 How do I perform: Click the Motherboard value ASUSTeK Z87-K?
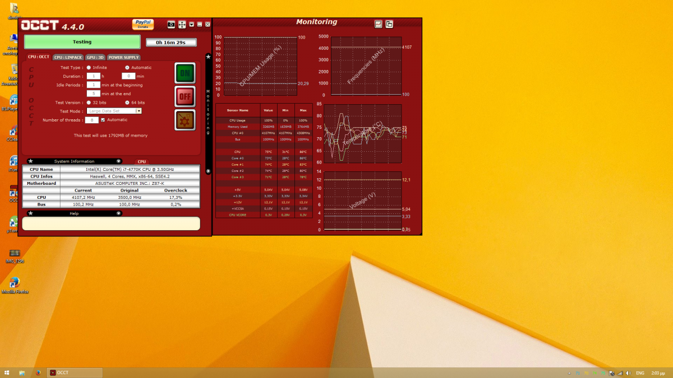[129, 183]
